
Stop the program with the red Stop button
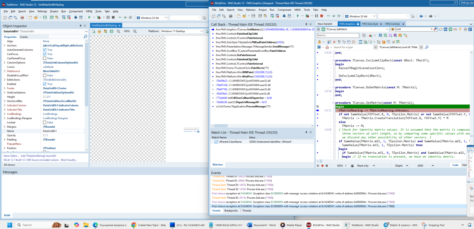click(322, 16)
